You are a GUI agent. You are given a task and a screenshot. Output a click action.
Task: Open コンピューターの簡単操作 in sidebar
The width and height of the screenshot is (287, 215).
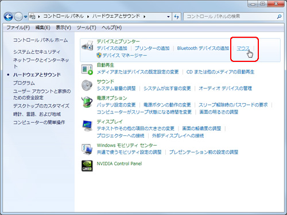[39, 122]
